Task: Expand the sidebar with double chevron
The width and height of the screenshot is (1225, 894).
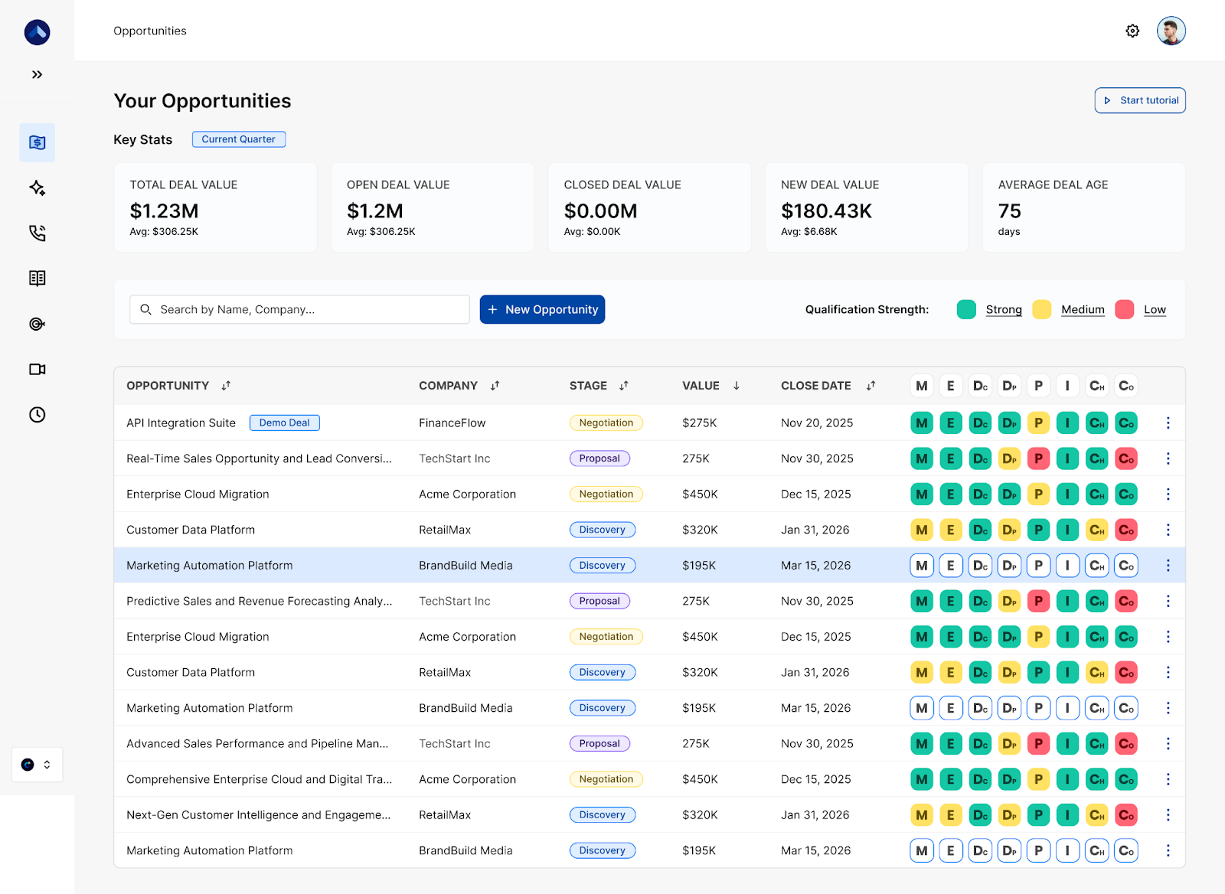Action: pyautogui.click(x=37, y=74)
